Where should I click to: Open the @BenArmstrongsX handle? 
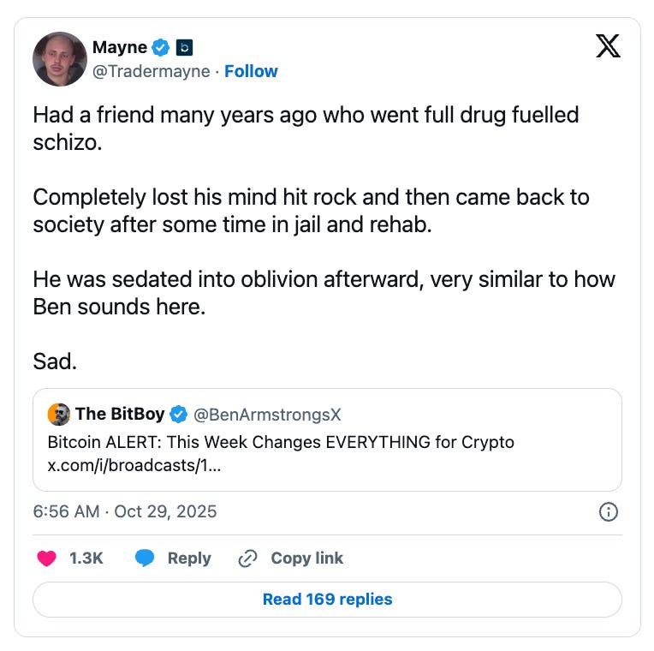click(x=267, y=415)
